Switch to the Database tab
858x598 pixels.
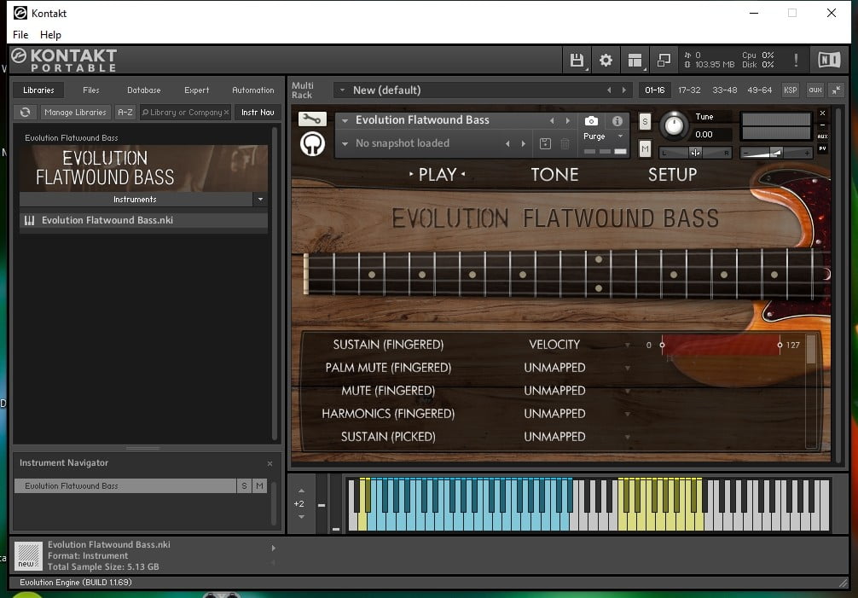pyautogui.click(x=144, y=90)
